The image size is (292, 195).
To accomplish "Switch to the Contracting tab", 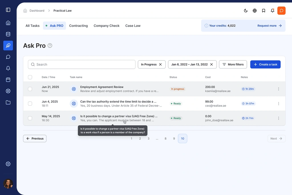I will 78,26.
